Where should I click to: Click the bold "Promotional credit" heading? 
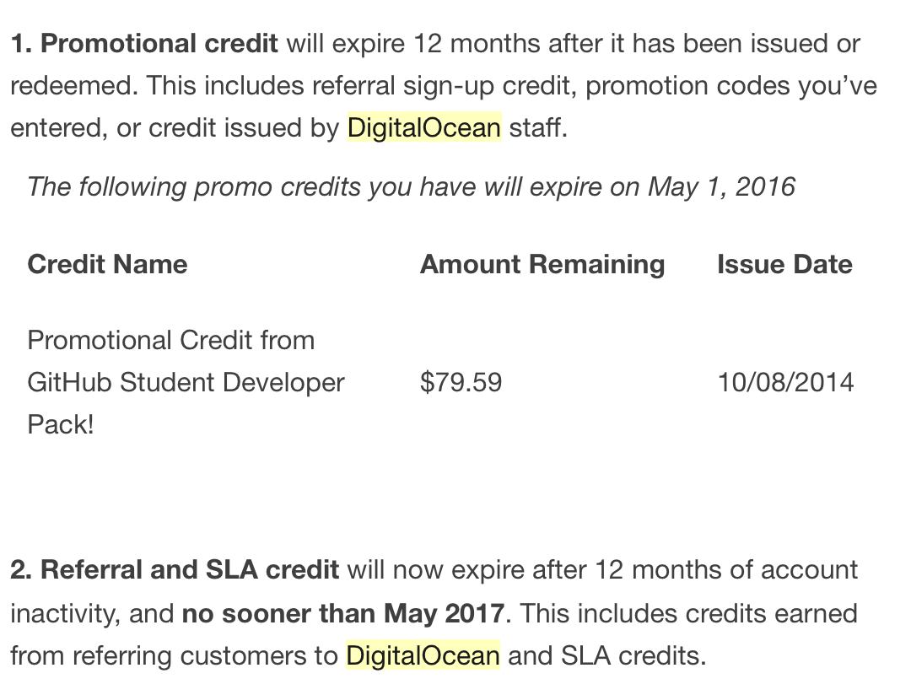pos(159,44)
